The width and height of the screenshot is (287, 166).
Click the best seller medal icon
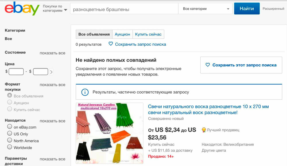pos(204,130)
